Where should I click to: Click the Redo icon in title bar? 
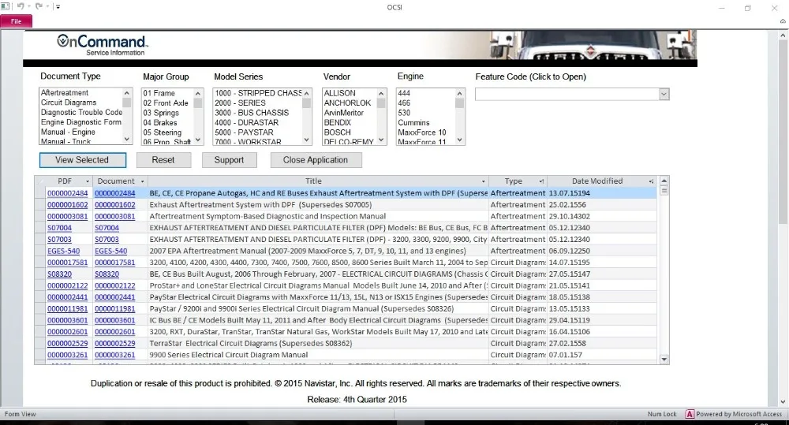39,6
